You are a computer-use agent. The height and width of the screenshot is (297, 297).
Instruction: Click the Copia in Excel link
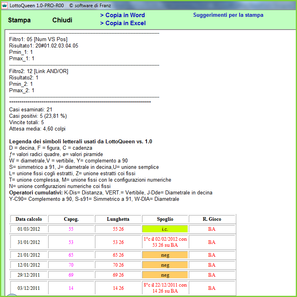(x=123, y=23)
